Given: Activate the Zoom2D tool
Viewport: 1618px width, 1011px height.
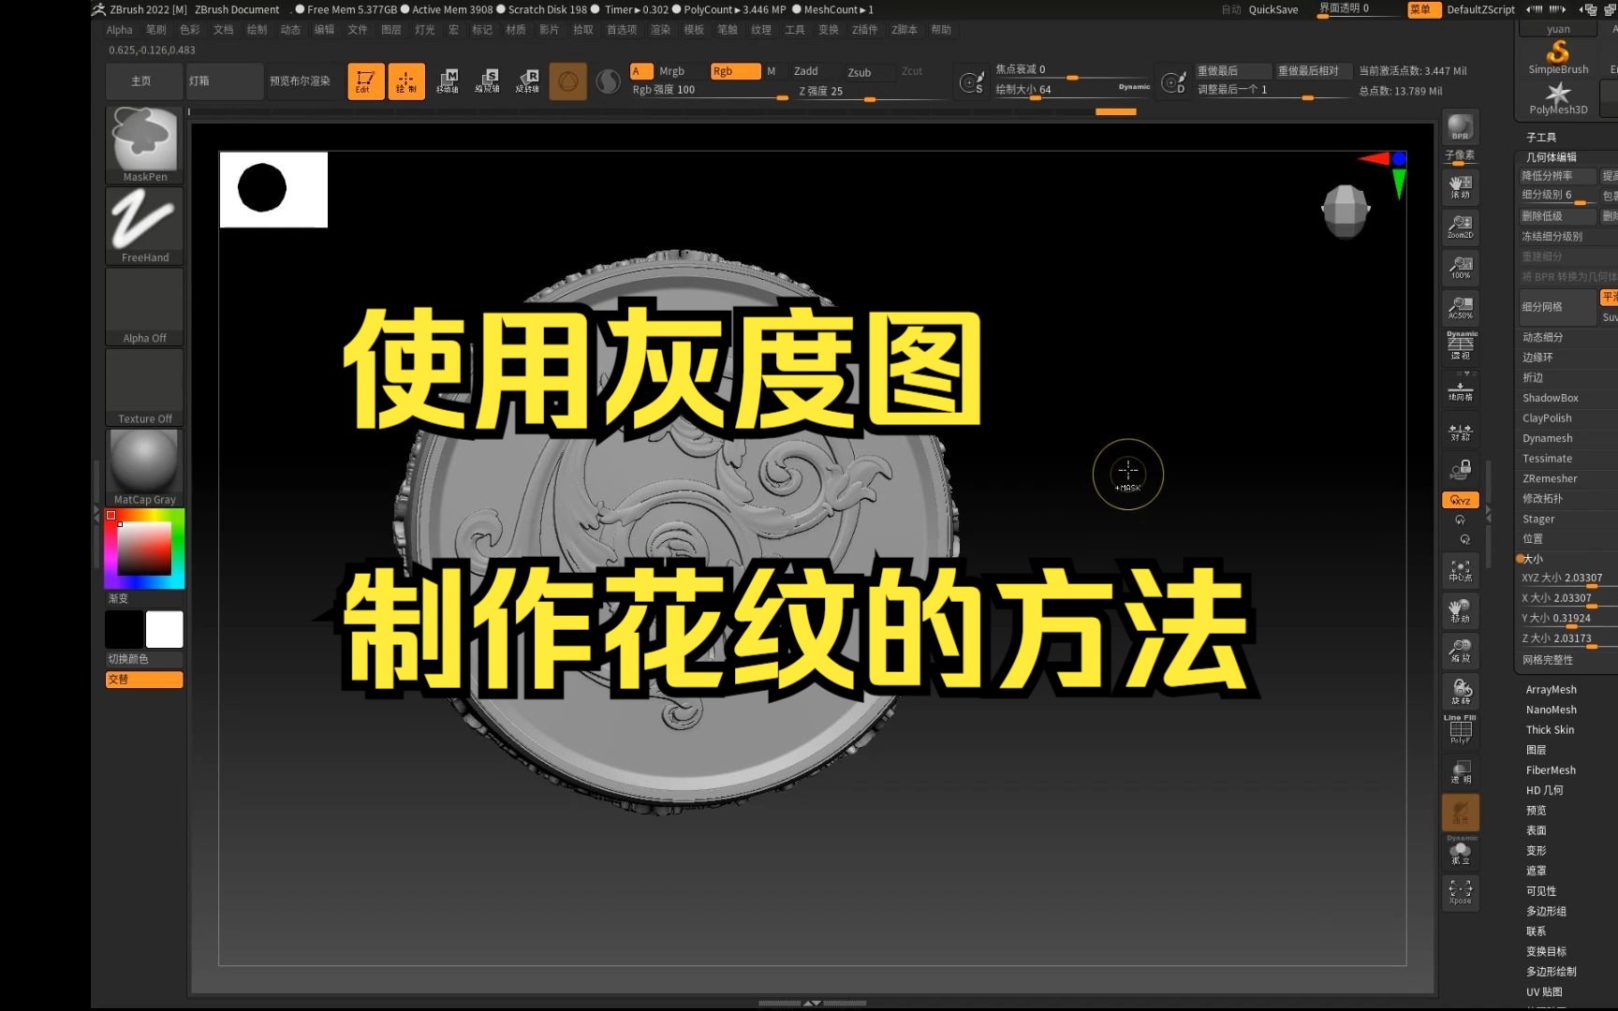Looking at the screenshot, I should click(x=1460, y=227).
